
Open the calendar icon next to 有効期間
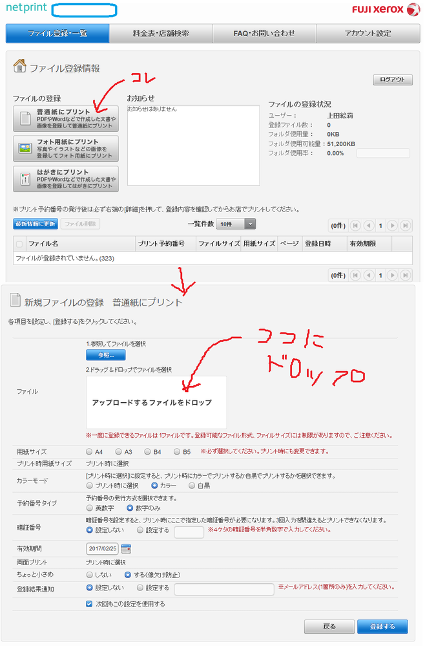click(x=126, y=549)
